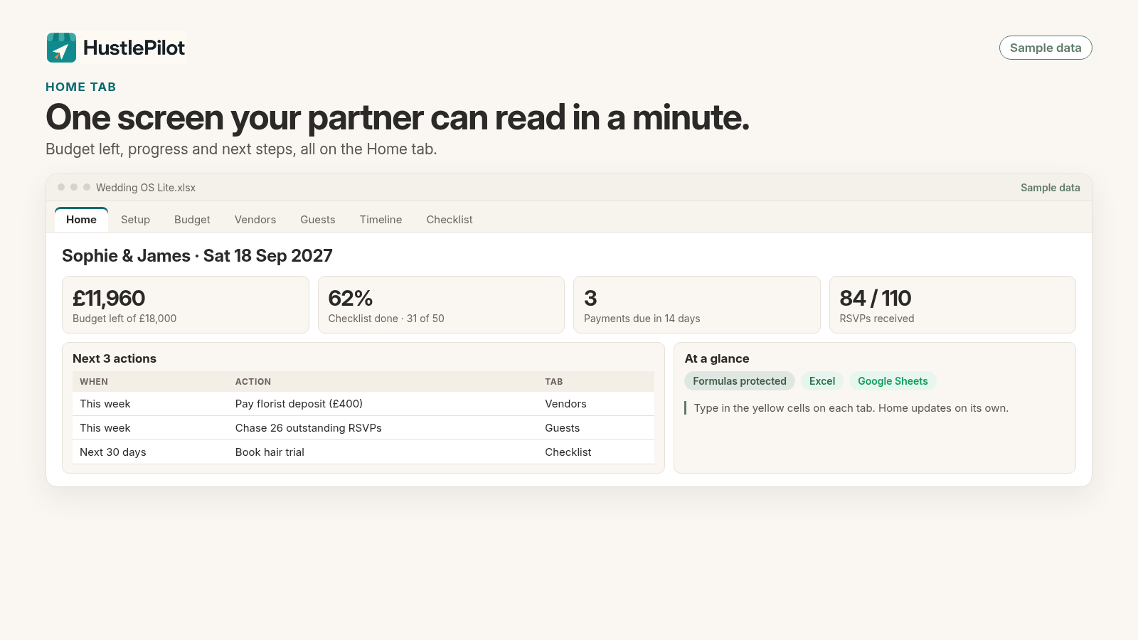Select the 62% checklist done card
This screenshot has height=640, width=1138.
pos(441,304)
